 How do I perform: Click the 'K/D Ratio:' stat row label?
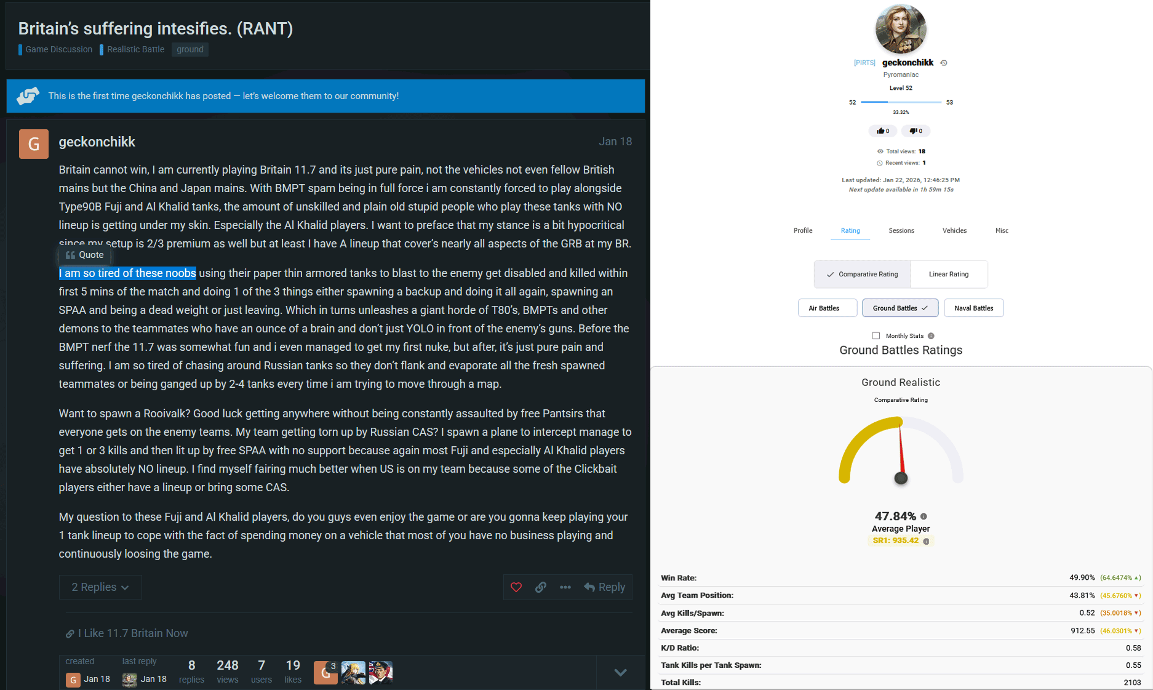[x=680, y=648]
